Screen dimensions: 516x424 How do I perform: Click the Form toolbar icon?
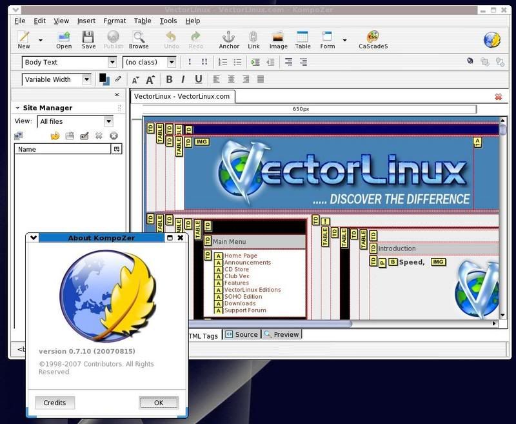click(x=328, y=40)
